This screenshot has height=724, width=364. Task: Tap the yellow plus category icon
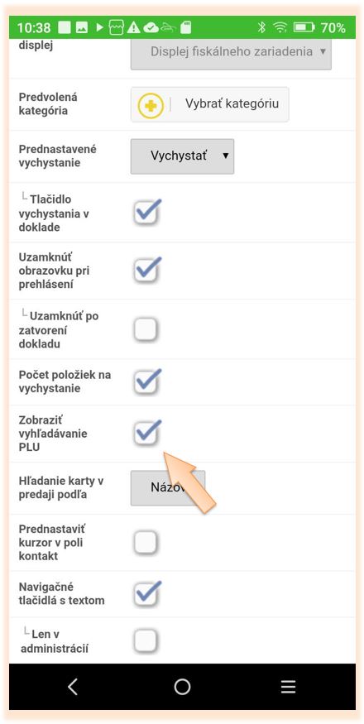click(x=151, y=106)
